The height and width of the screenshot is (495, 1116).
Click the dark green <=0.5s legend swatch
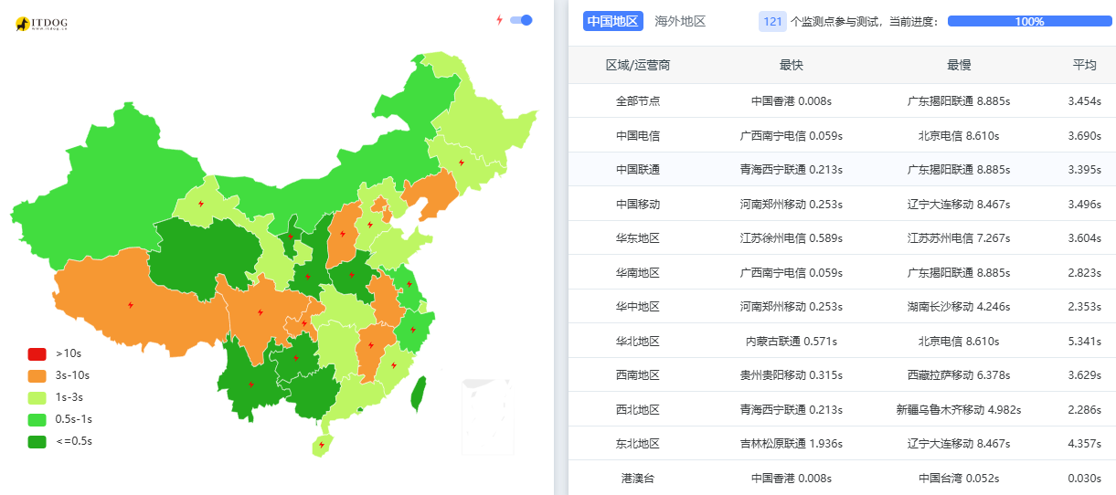37,442
